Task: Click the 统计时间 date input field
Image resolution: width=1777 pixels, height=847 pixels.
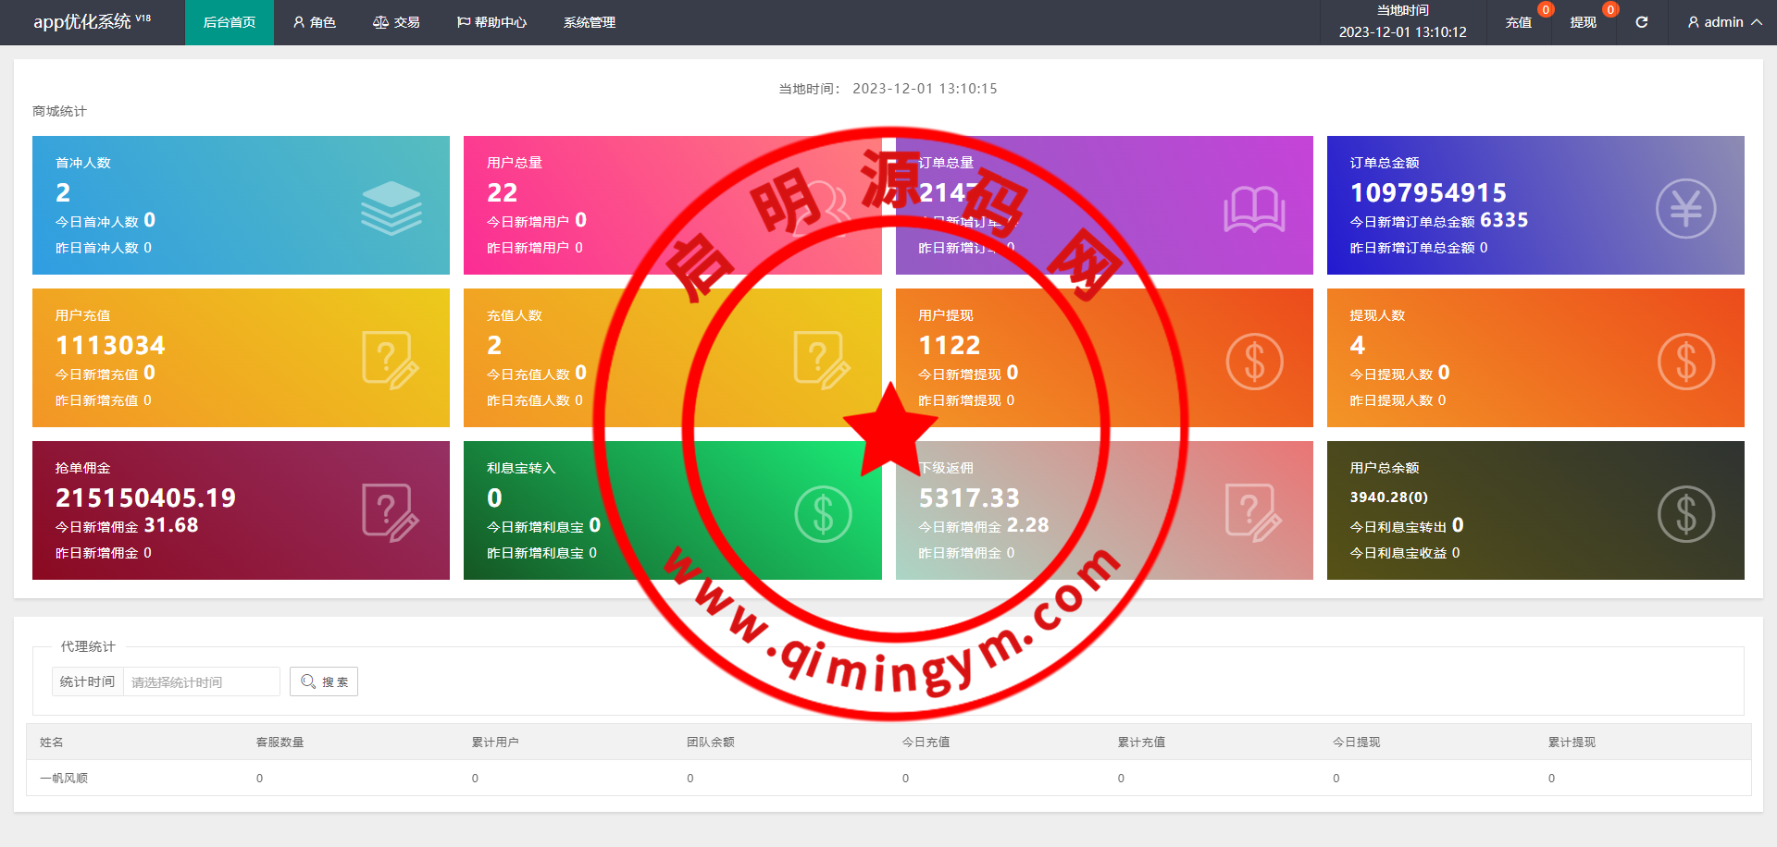Action: pyautogui.click(x=201, y=681)
